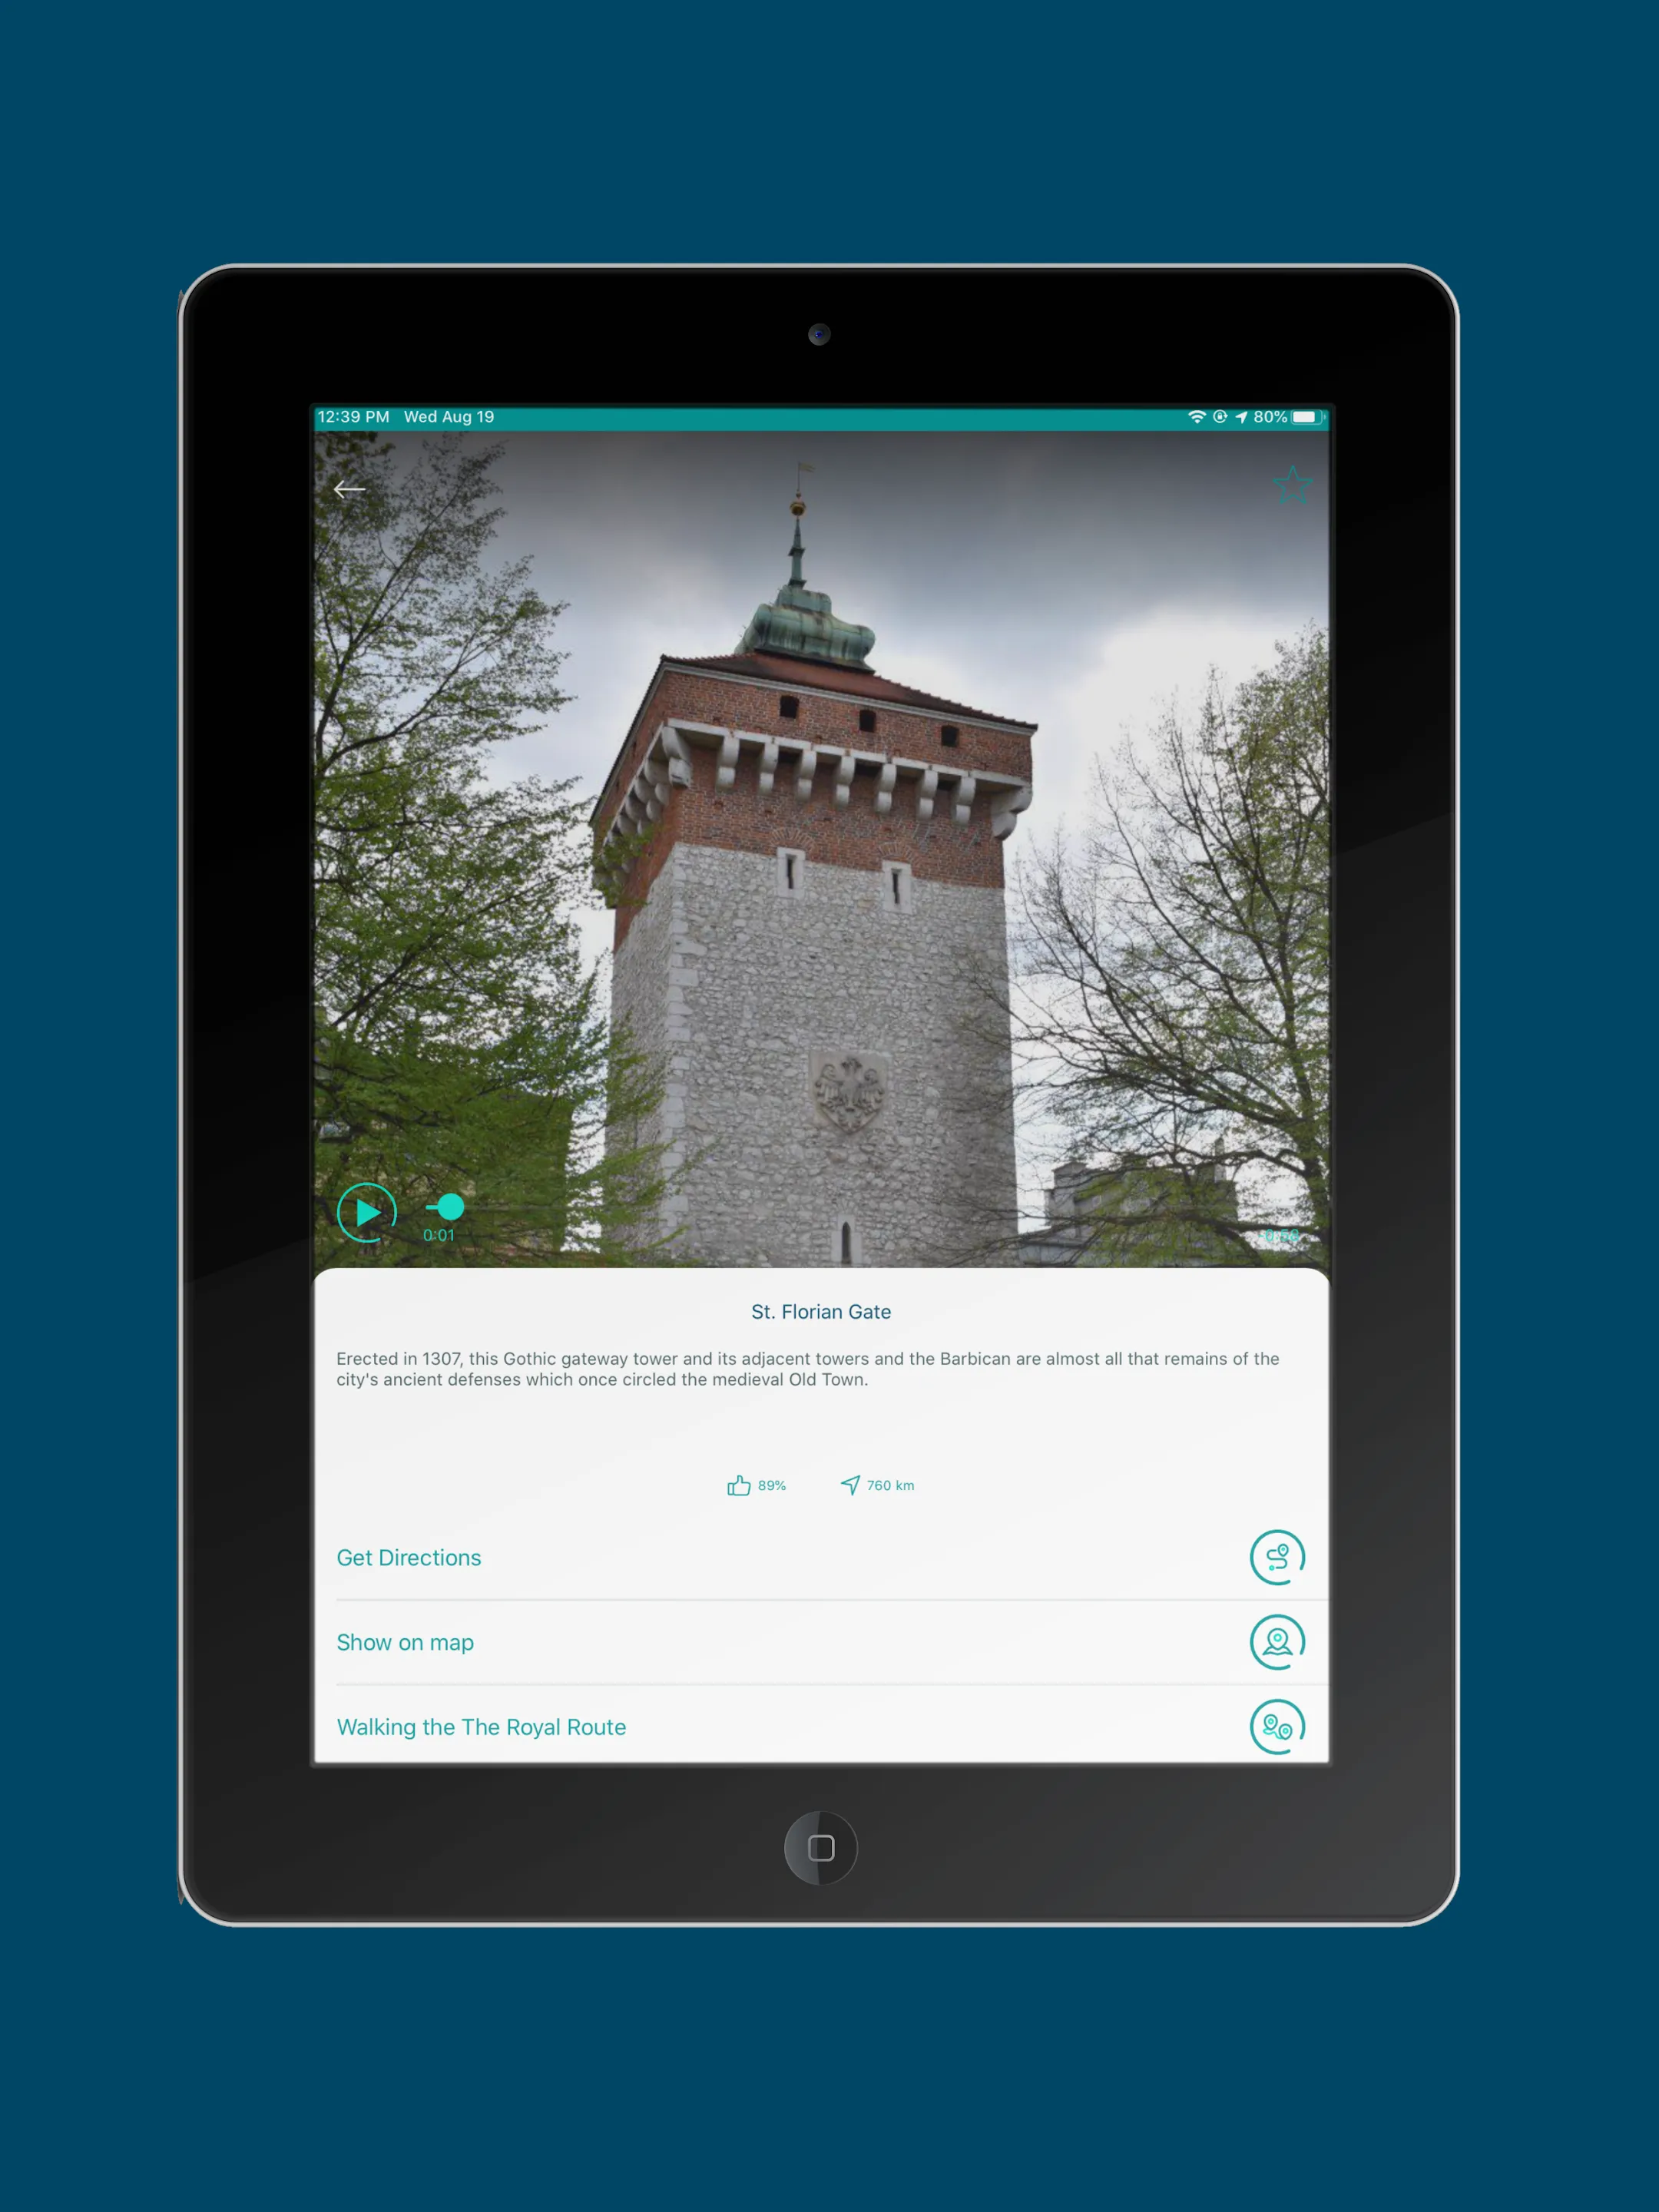
Task: Click the Show on map pin icon
Action: (x=1276, y=1641)
